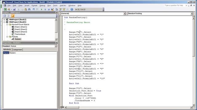Close the Properties - Module1 panel
Image resolution: width=197 pixels, height=110 pixels.
pos(56,43)
